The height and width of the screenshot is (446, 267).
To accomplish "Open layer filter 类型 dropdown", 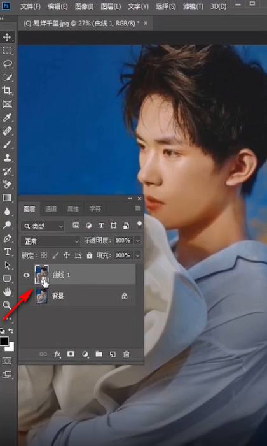I will 43,226.
